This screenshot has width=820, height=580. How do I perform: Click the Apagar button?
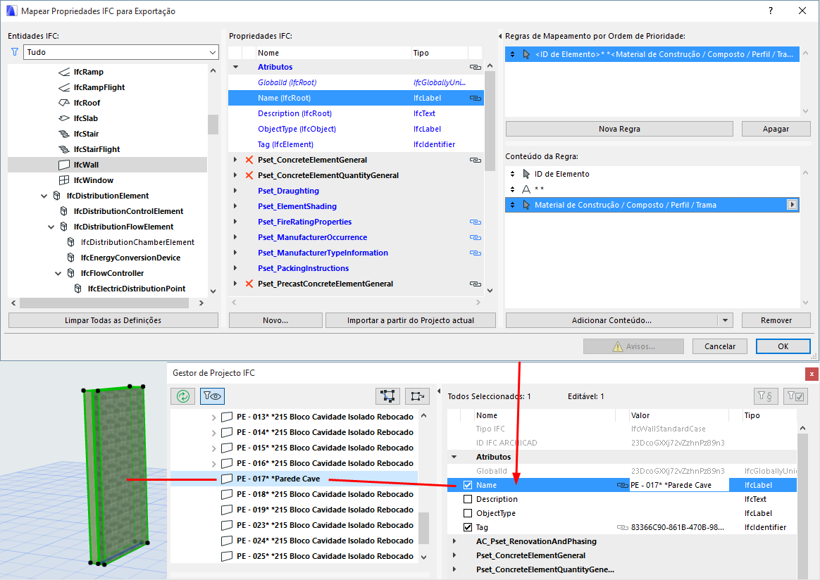pos(776,129)
